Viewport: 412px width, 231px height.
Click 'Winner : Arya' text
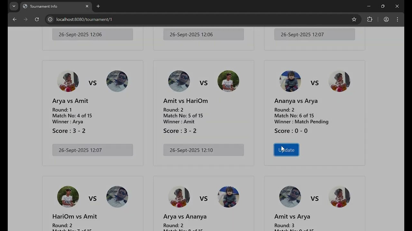[x=68, y=122]
